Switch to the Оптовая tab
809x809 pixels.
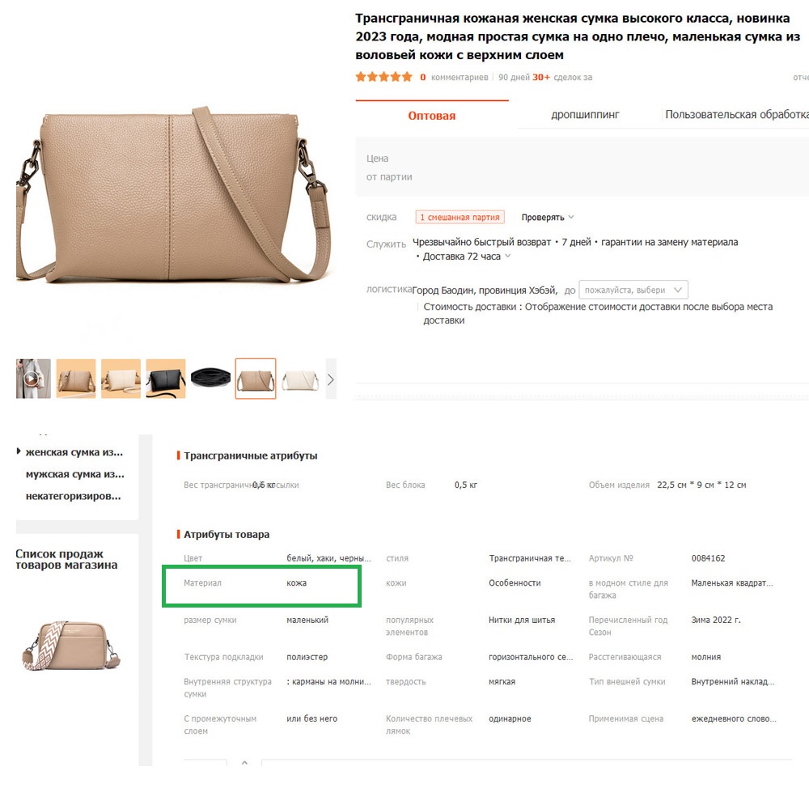[432, 116]
